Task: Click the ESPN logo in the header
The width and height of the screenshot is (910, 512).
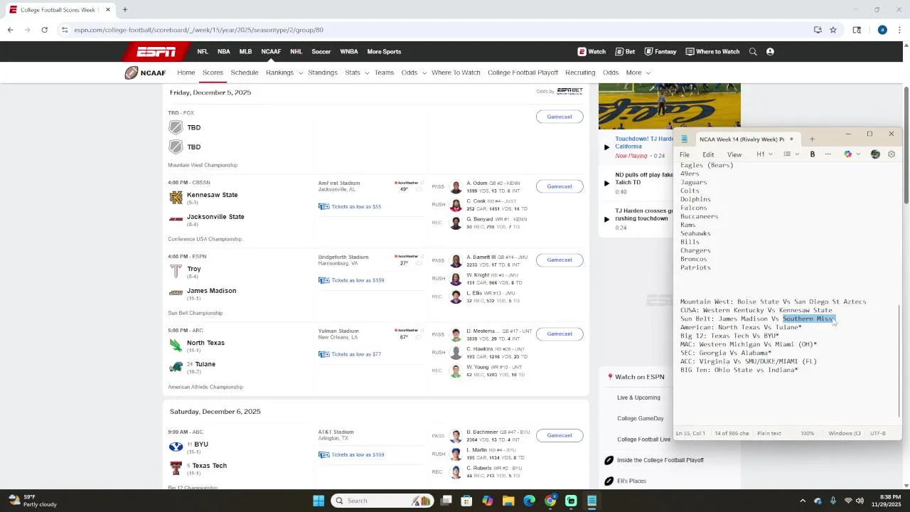Action: [156, 51]
